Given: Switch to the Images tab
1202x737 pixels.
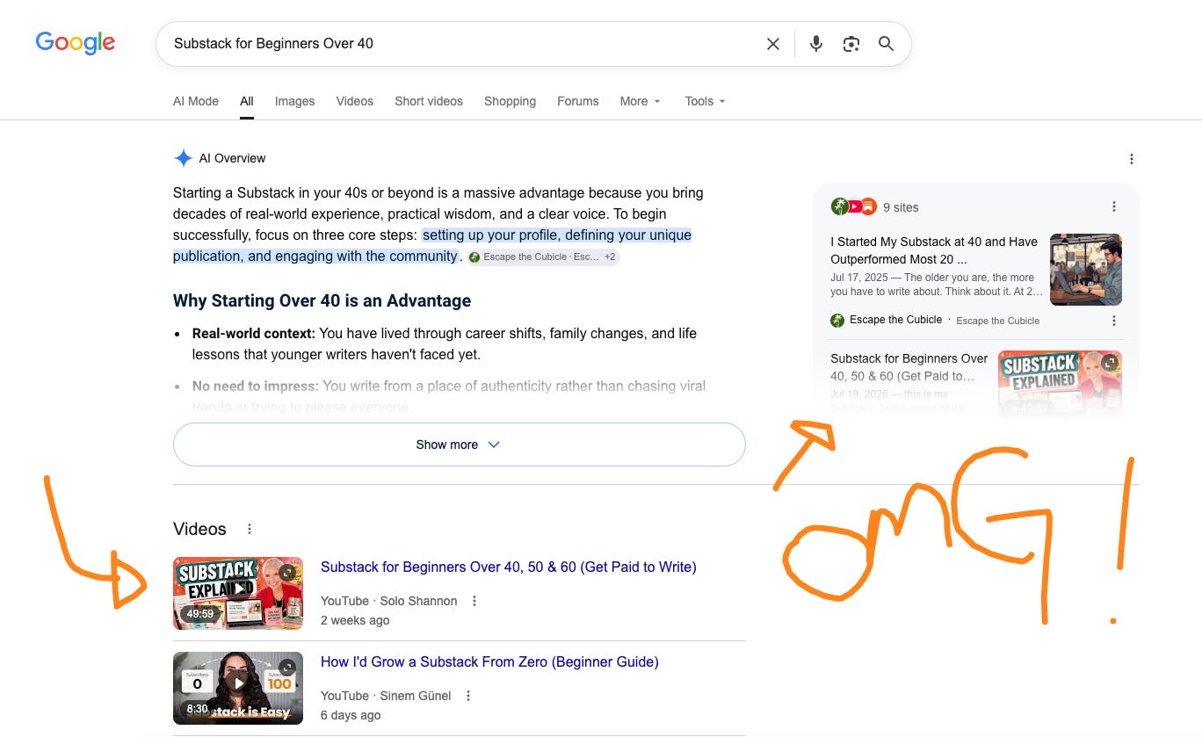Looking at the screenshot, I should click(294, 101).
